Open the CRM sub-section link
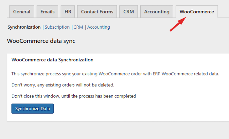This screenshot has width=229, height=139. tap(78, 27)
